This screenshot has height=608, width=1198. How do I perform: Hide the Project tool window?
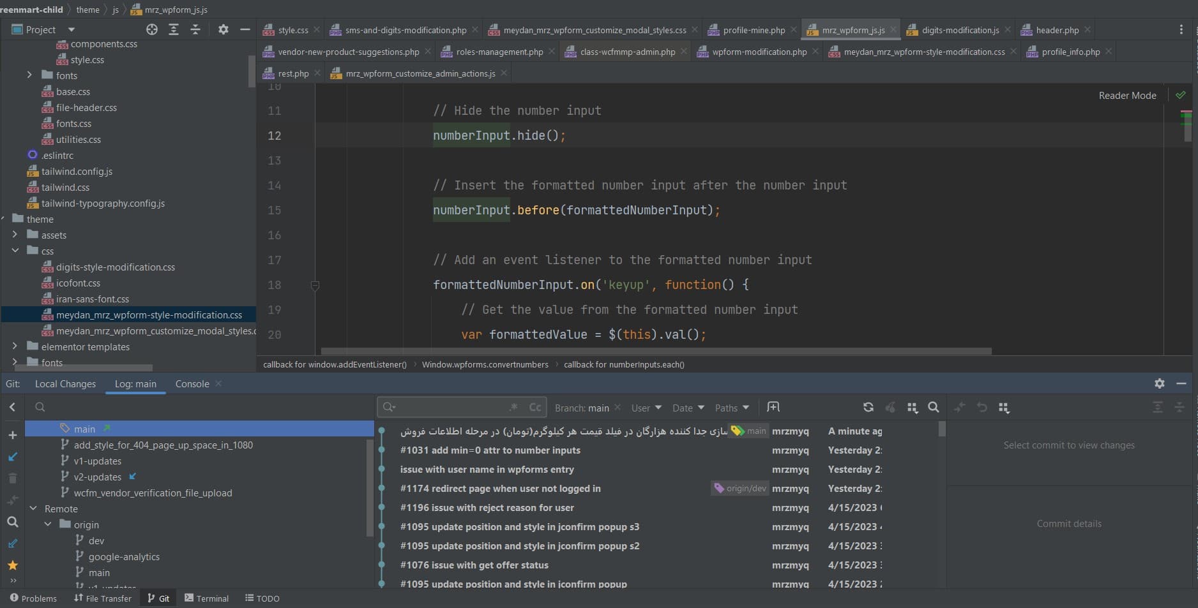pos(245,29)
